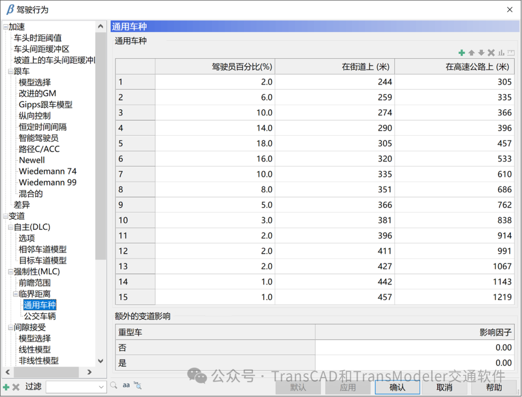Remove the filter using the gray X icon
The image size is (522, 397).
coord(16,387)
